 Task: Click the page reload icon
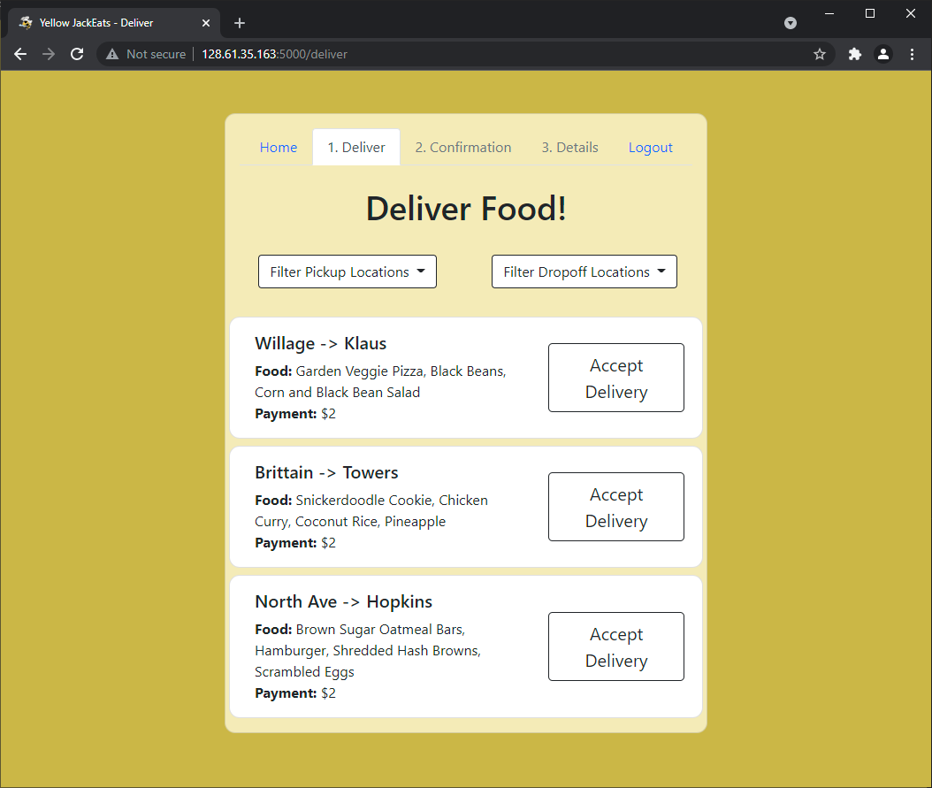[77, 54]
